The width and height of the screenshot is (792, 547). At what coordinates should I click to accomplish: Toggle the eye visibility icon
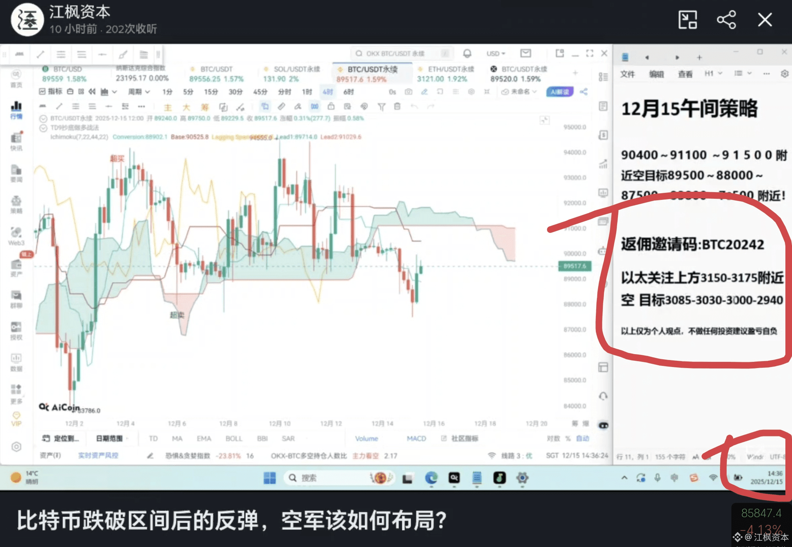pyautogui.click(x=604, y=425)
